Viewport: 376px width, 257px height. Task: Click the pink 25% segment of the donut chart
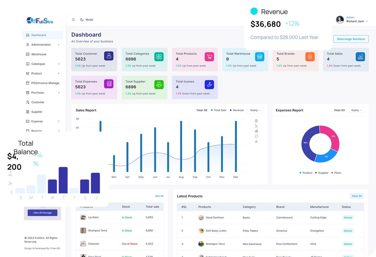click(331, 136)
